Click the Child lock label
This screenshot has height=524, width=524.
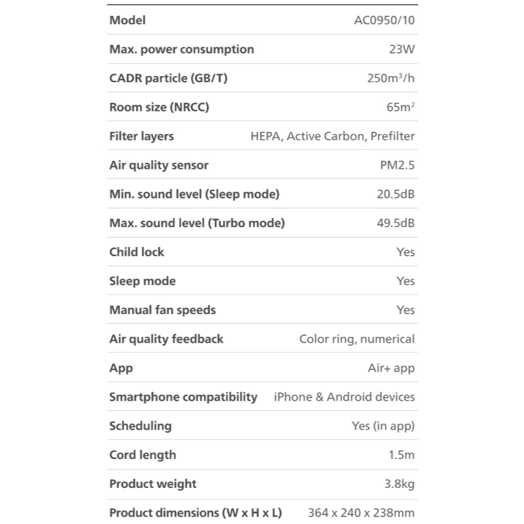coord(137,252)
